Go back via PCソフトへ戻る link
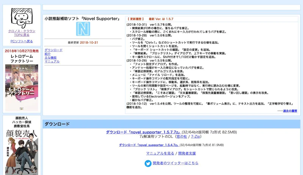 pyautogui.click(x=22, y=41)
